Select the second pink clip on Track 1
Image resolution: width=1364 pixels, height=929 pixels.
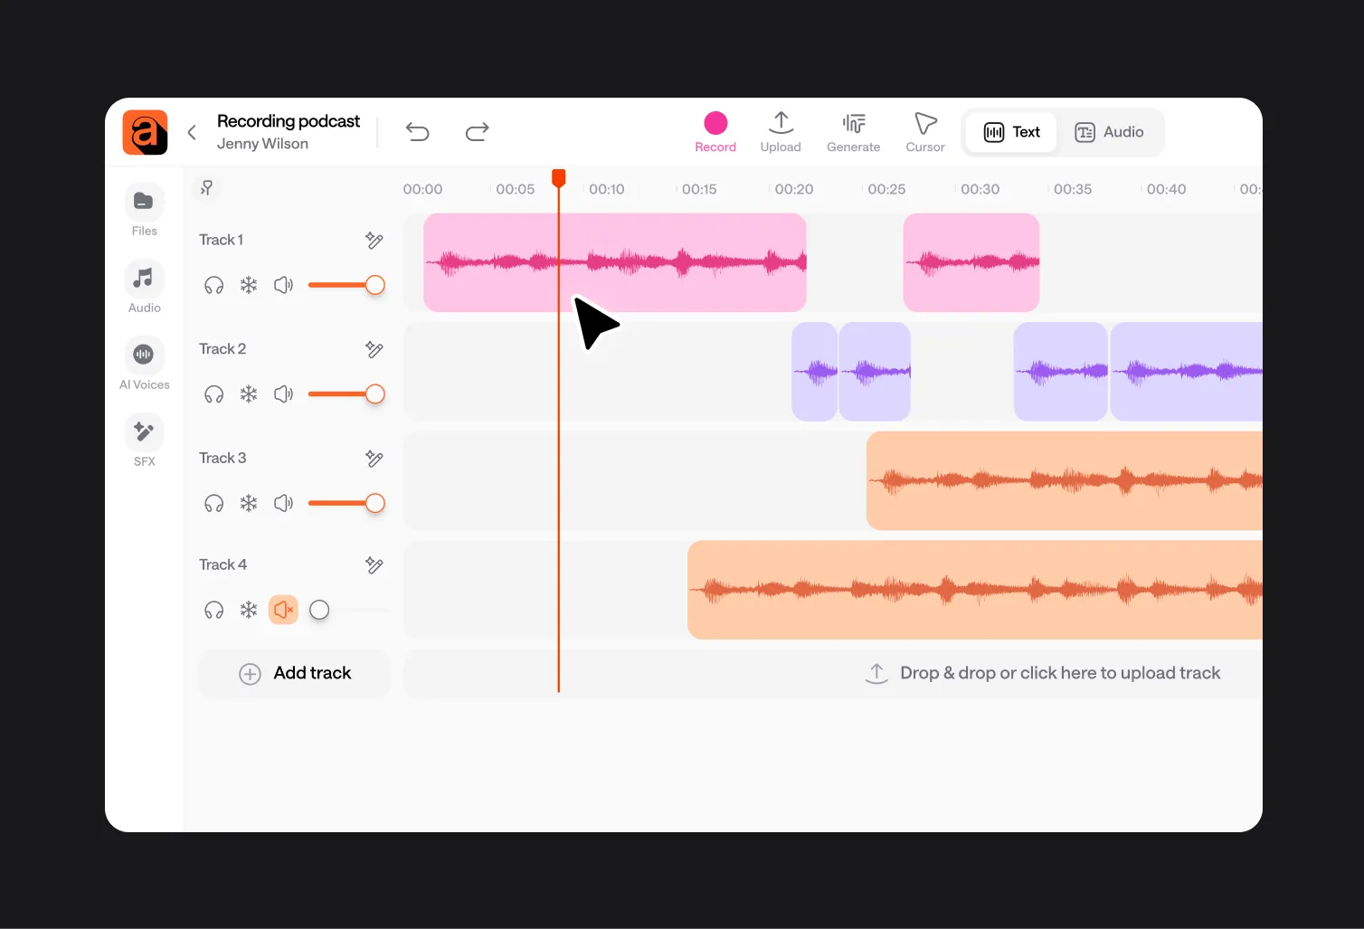[971, 262]
